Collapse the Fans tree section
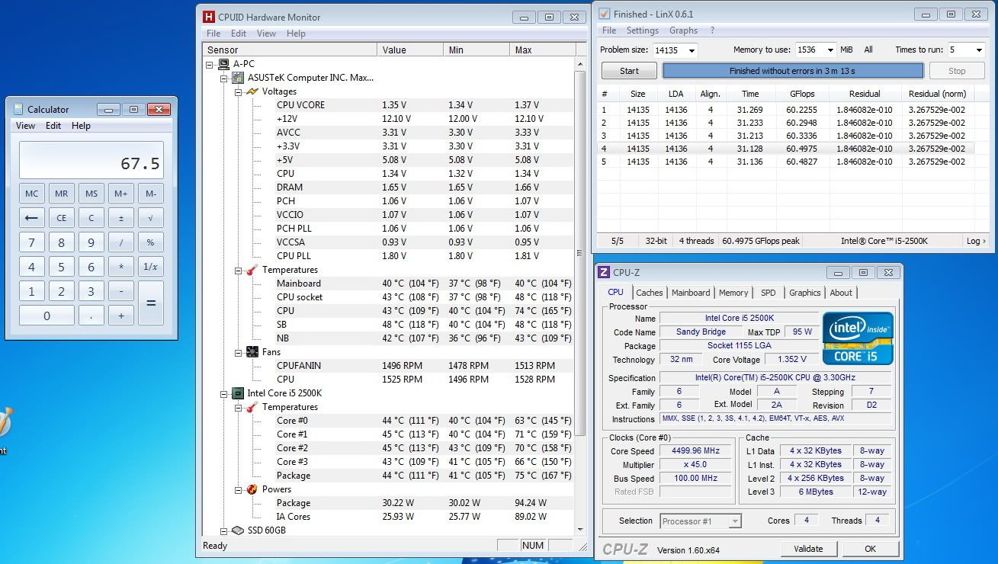Image resolution: width=998 pixels, height=564 pixels. pyautogui.click(x=238, y=352)
